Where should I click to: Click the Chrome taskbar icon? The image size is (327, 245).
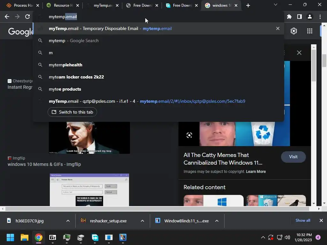39,237
